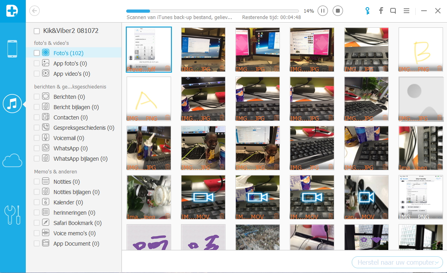Click the App Document folder icon
Screen dimensions: 447x273
(46, 243)
